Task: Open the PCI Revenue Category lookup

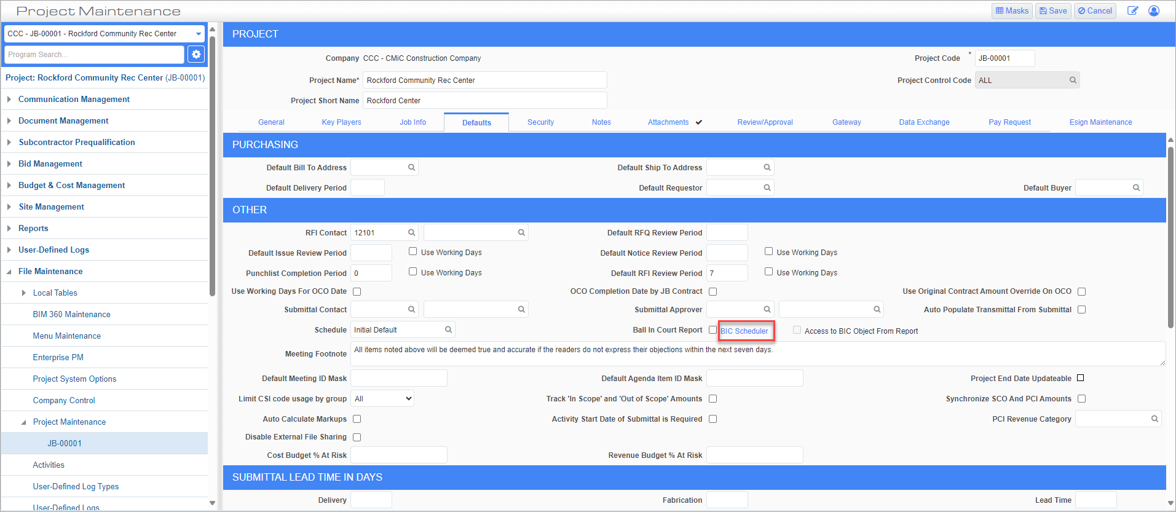Action: 1154,419
